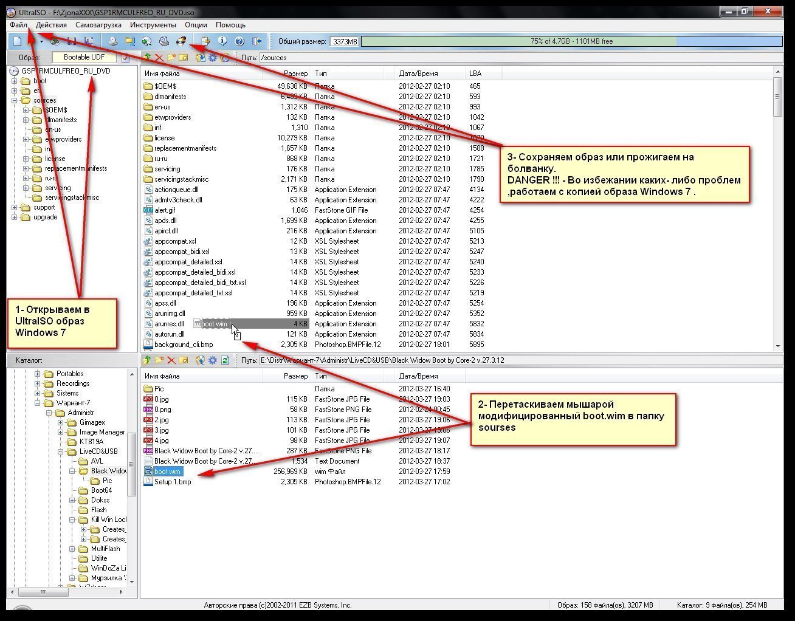Viewport: 795px width, 621px height.
Task: Click the up-folder arrow in catalog pane
Action: (x=147, y=360)
